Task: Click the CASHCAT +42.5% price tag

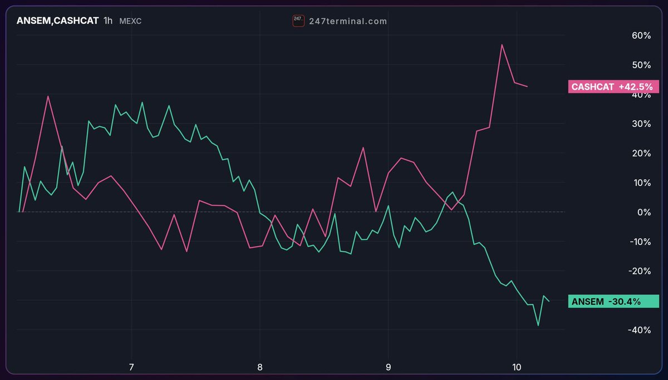Action: point(613,87)
